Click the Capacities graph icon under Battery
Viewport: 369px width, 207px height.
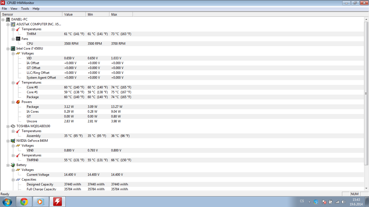(x=18, y=180)
